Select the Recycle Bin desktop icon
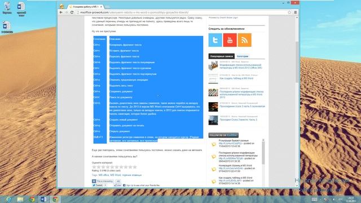 (7, 8)
